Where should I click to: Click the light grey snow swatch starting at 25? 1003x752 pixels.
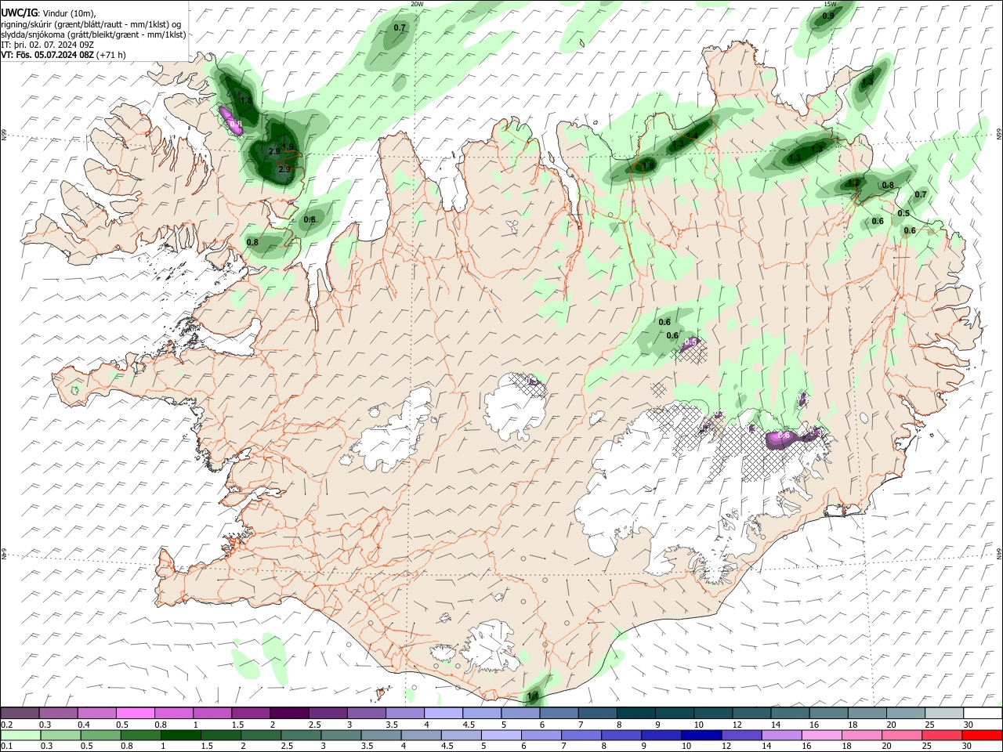tap(943, 714)
